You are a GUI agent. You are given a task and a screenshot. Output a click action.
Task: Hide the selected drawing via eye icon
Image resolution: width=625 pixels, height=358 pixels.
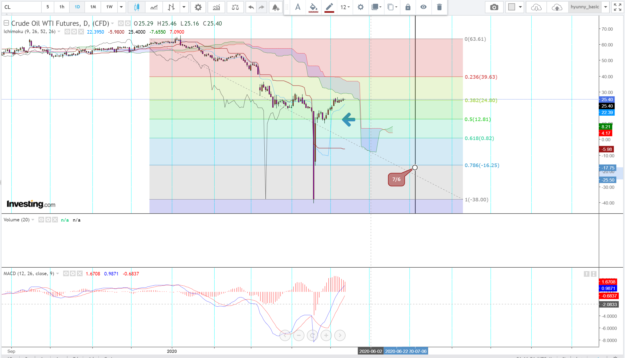pyautogui.click(x=423, y=7)
